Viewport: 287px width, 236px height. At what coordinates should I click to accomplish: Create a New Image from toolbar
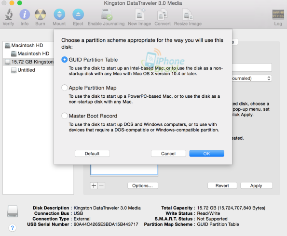[x=140, y=14]
